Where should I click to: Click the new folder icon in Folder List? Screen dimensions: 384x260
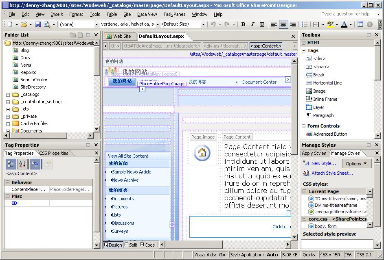tap(72, 35)
